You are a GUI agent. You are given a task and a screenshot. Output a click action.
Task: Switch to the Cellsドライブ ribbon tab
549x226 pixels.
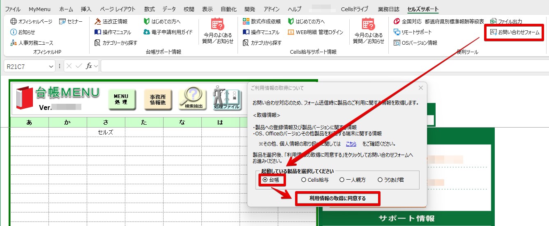point(355,9)
